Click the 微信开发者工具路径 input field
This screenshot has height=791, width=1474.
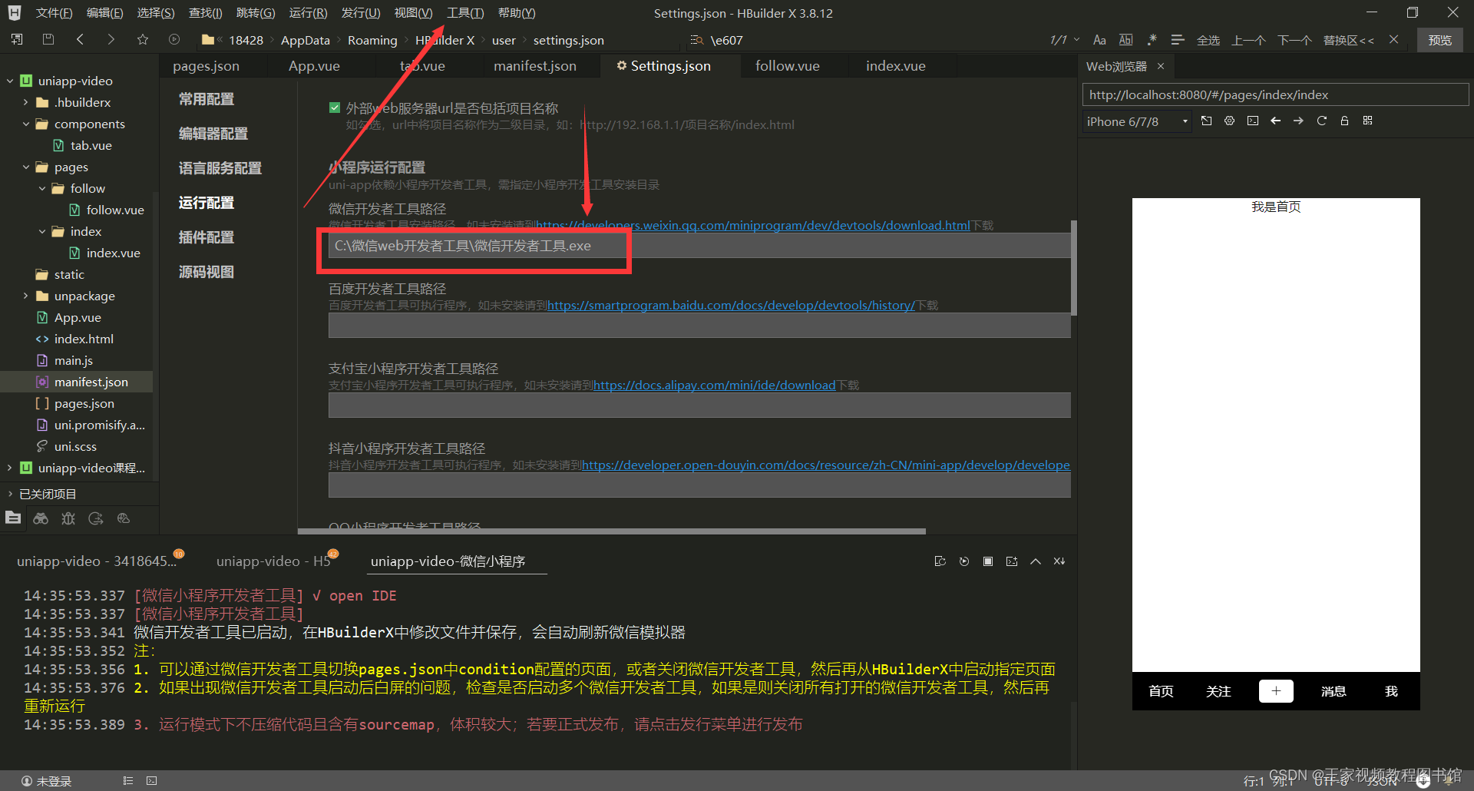(699, 246)
